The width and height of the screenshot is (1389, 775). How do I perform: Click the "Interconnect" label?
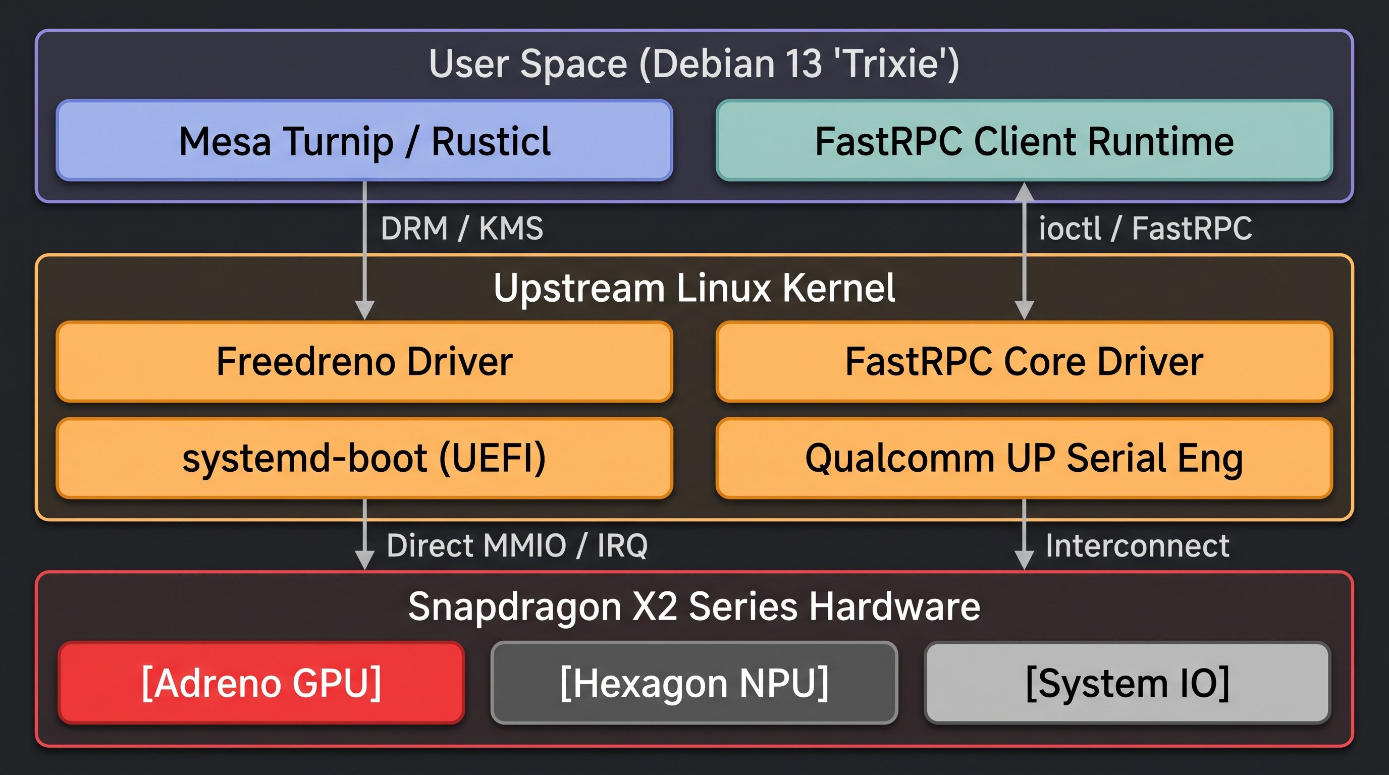pos(1138,545)
